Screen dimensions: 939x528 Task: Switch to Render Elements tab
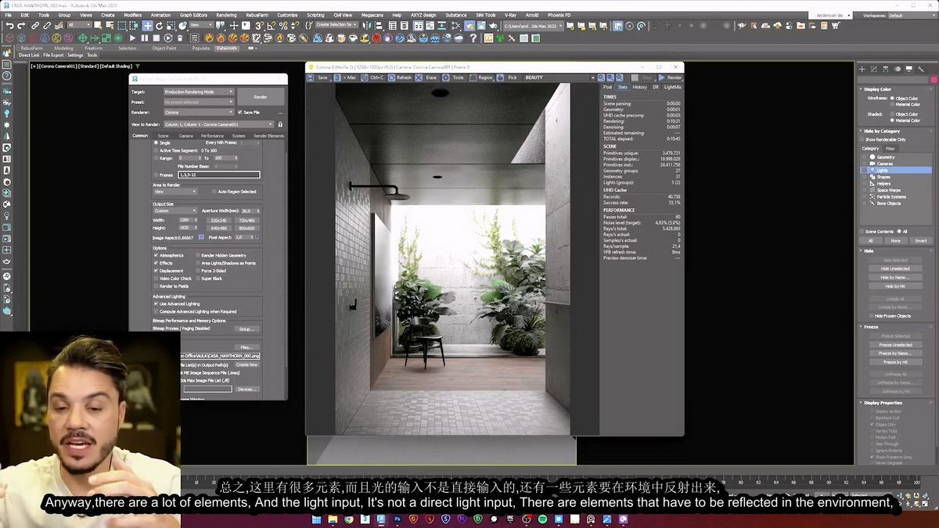click(269, 136)
